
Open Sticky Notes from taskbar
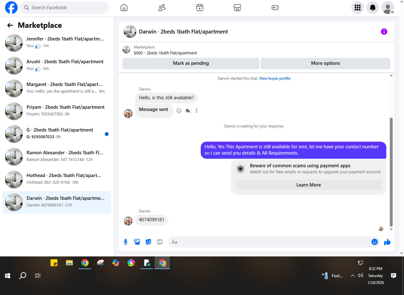54,263
